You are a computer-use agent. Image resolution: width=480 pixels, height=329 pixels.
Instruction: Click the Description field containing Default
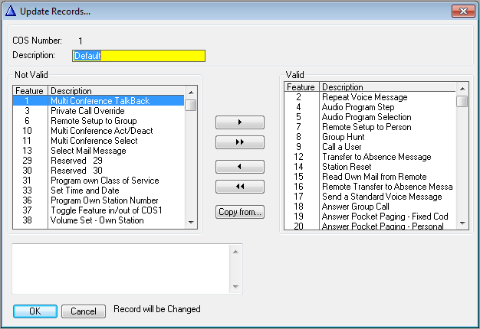tap(139, 56)
